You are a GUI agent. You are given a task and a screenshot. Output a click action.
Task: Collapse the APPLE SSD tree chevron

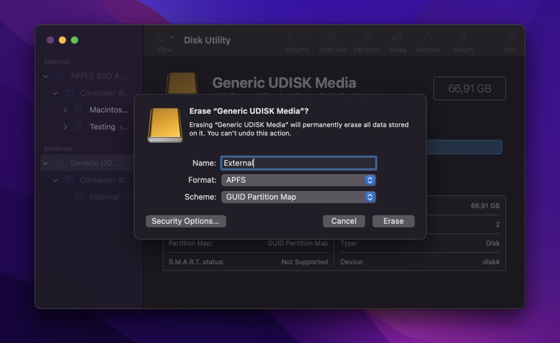pyautogui.click(x=46, y=76)
